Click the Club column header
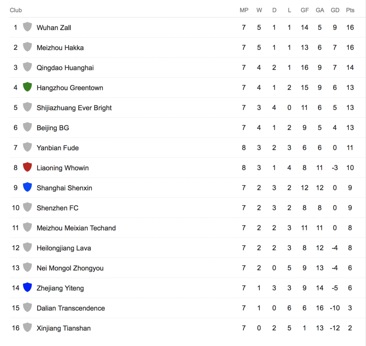366x346 pixels. click(x=16, y=10)
